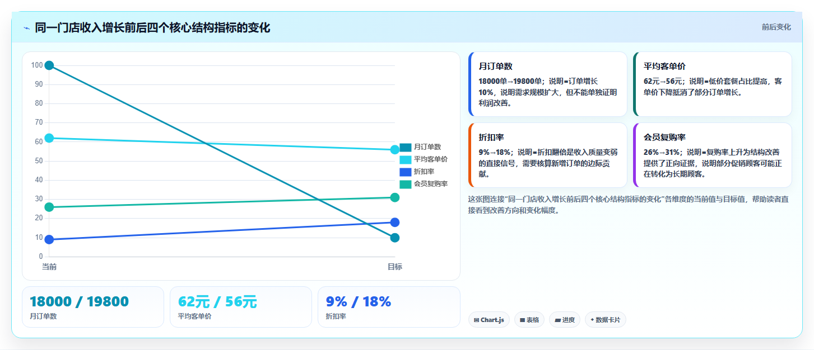
Task: Select the 数据卡片 tag
Action: (x=606, y=320)
